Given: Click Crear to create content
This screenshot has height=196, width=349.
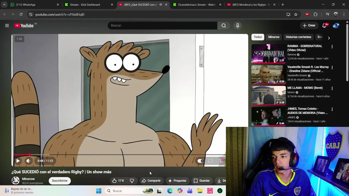Looking at the screenshot, I should pyautogui.click(x=309, y=25).
